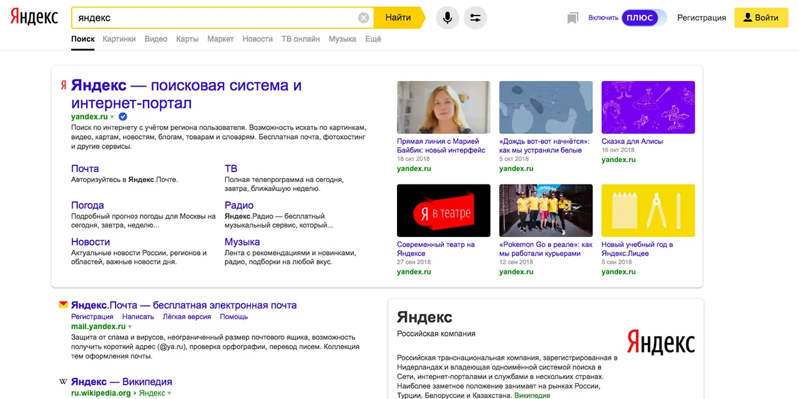This screenshot has height=399, width=799.
Task: Click the Yandex logo in header
Action: pyautogui.click(x=34, y=17)
